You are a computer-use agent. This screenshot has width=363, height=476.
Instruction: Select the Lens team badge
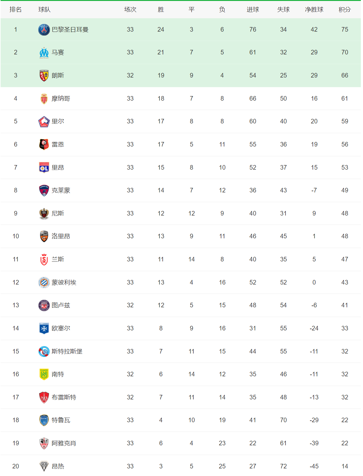[44, 76]
